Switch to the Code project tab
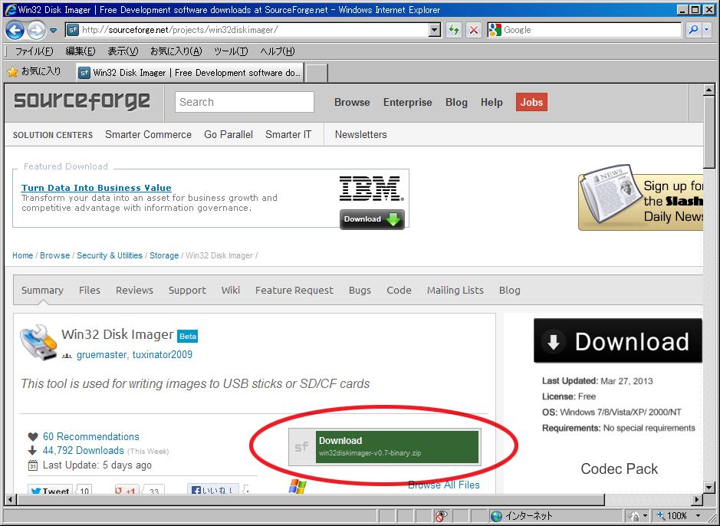The image size is (720, 526). 399,290
